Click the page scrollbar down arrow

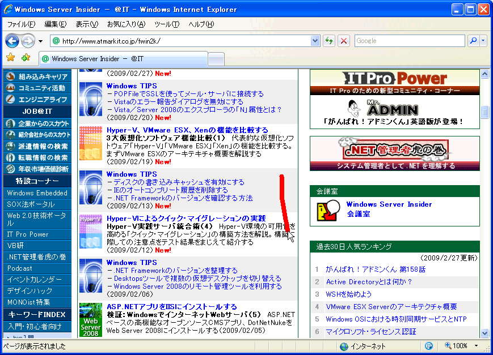click(484, 333)
